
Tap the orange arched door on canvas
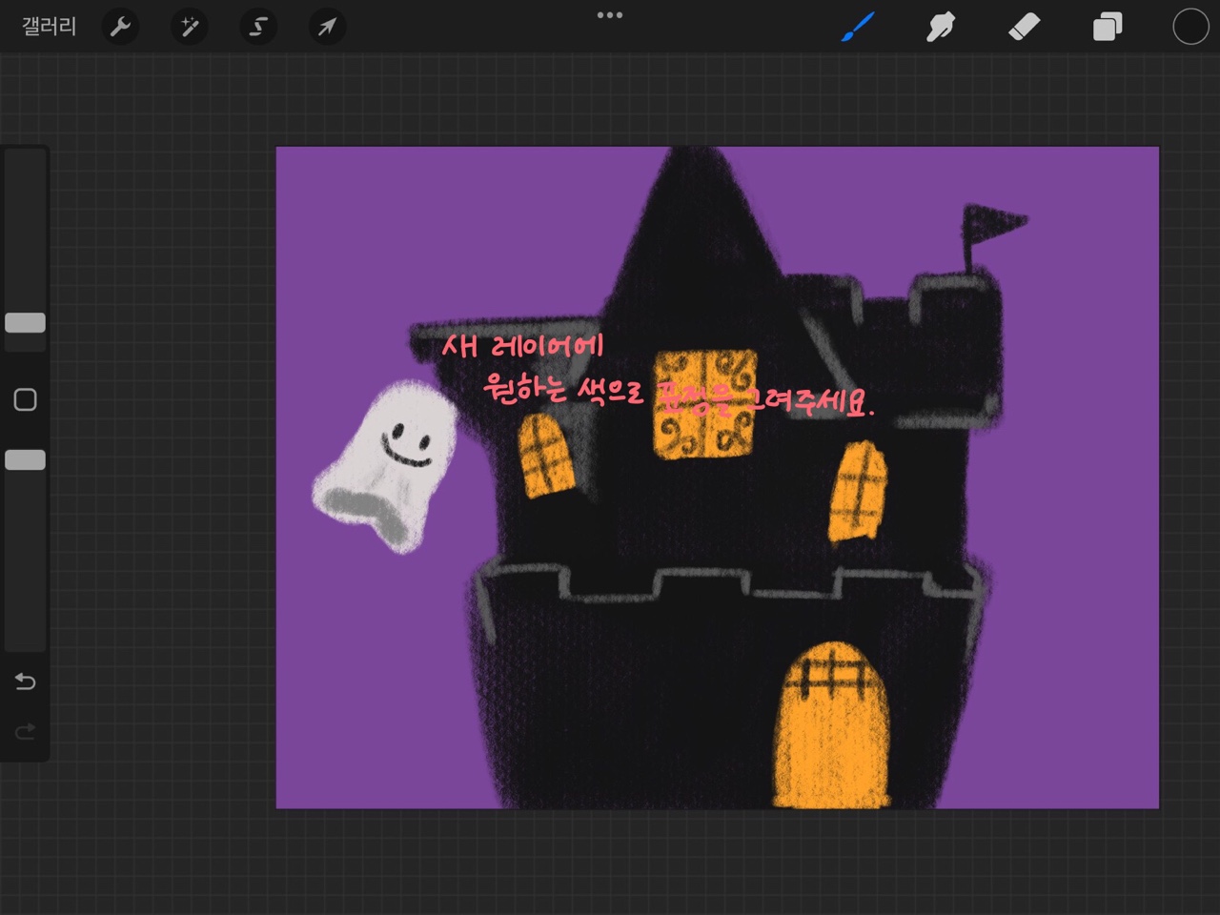point(834,724)
